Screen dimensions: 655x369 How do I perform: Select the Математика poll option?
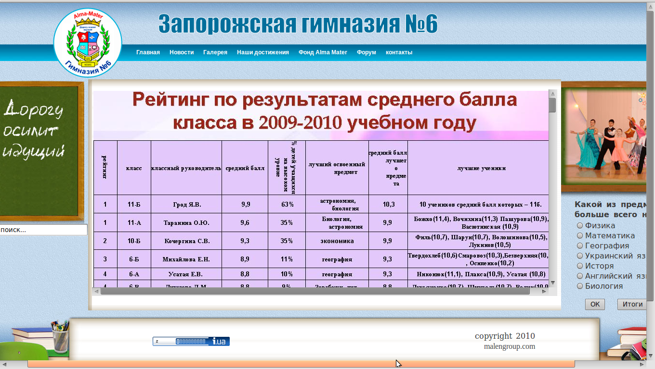point(579,235)
